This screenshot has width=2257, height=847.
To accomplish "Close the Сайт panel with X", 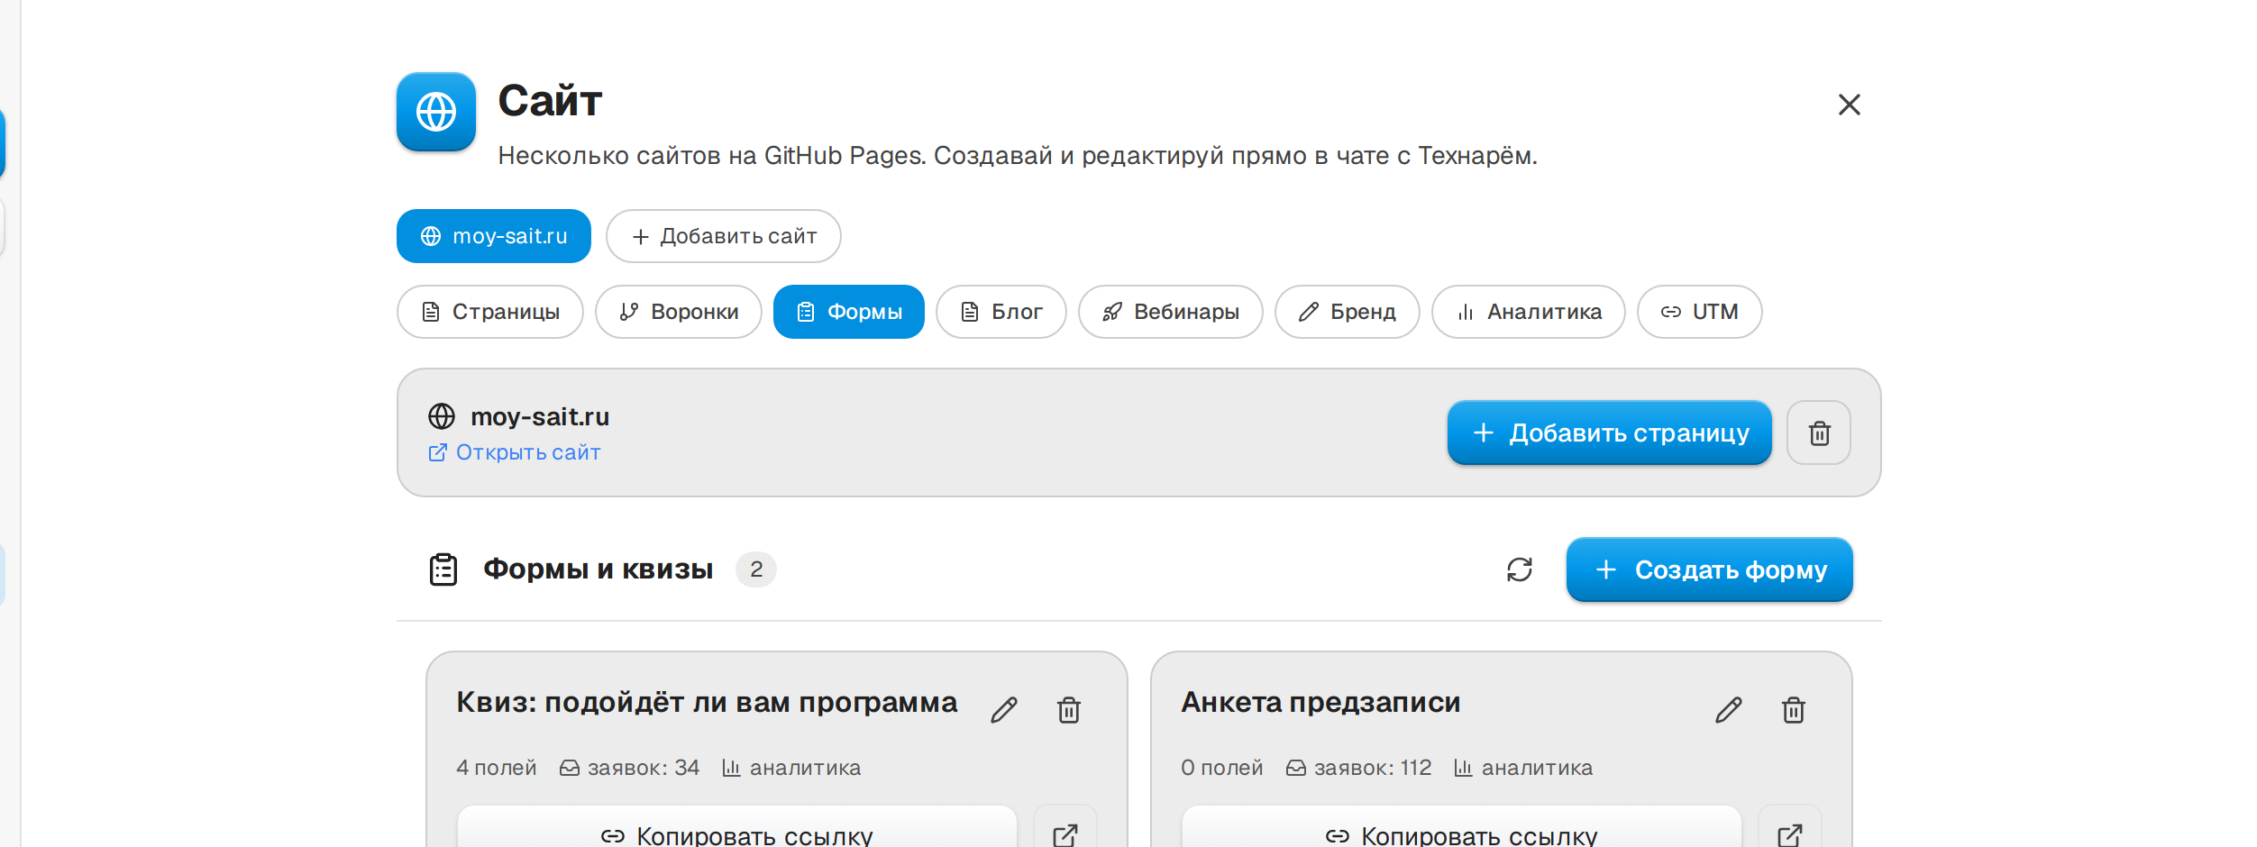I will pyautogui.click(x=1849, y=105).
